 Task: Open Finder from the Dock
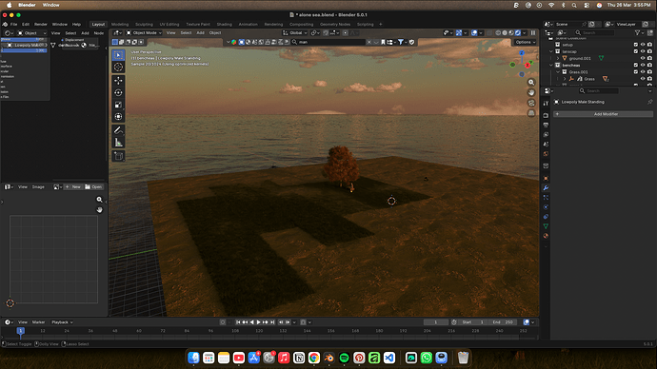(193, 358)
